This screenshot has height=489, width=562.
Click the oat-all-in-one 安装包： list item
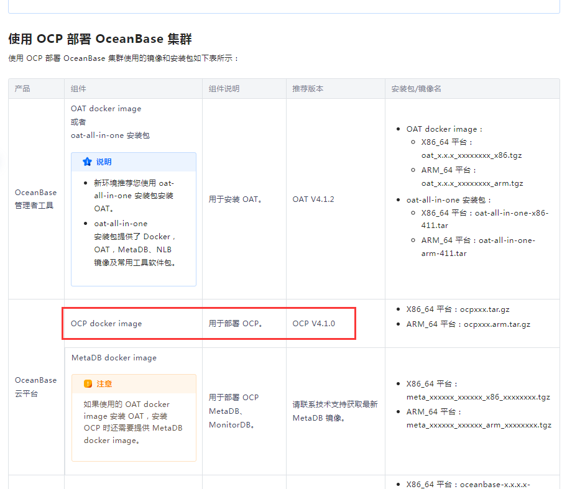coord(449,200)
